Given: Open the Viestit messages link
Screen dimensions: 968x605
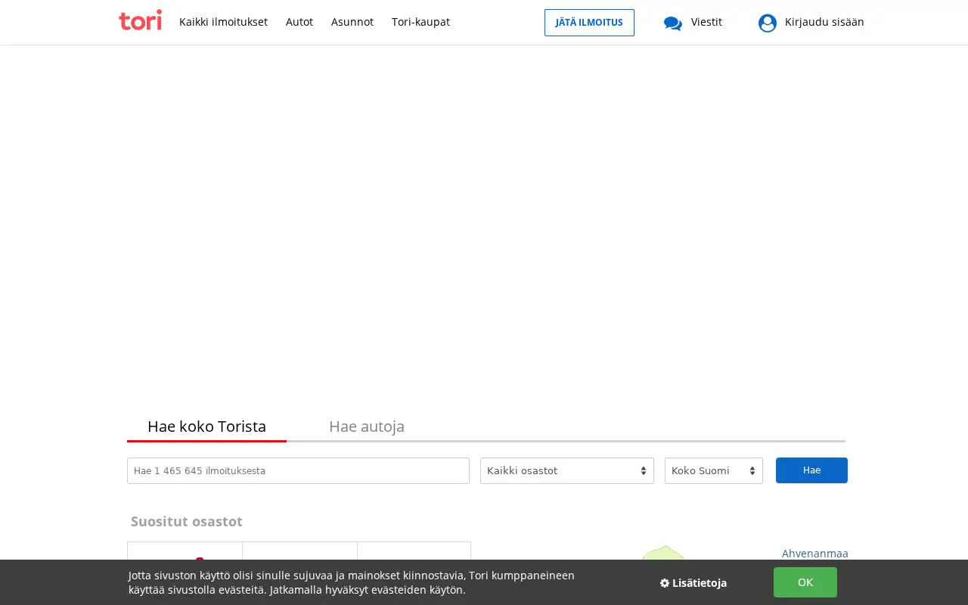Looking at the screenshot, I should 706,22.
